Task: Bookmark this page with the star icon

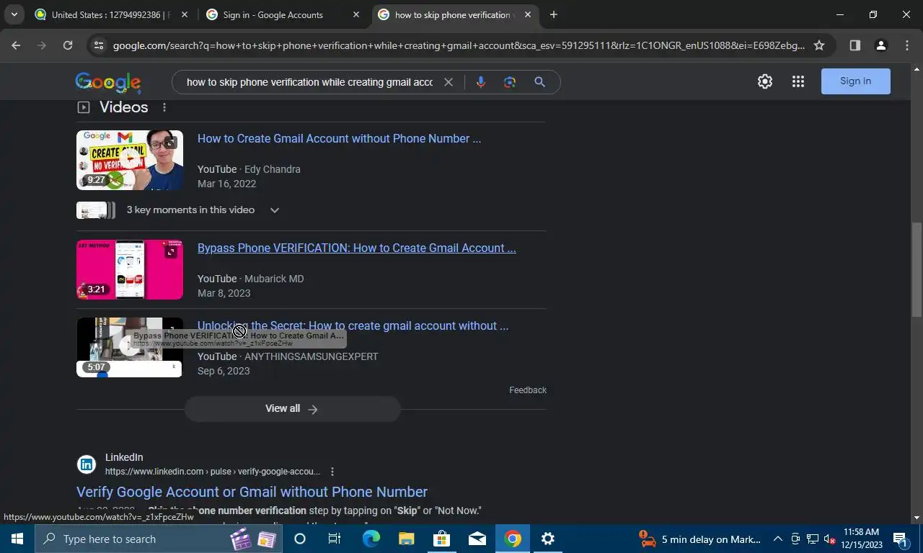Action: pos(819,45)
